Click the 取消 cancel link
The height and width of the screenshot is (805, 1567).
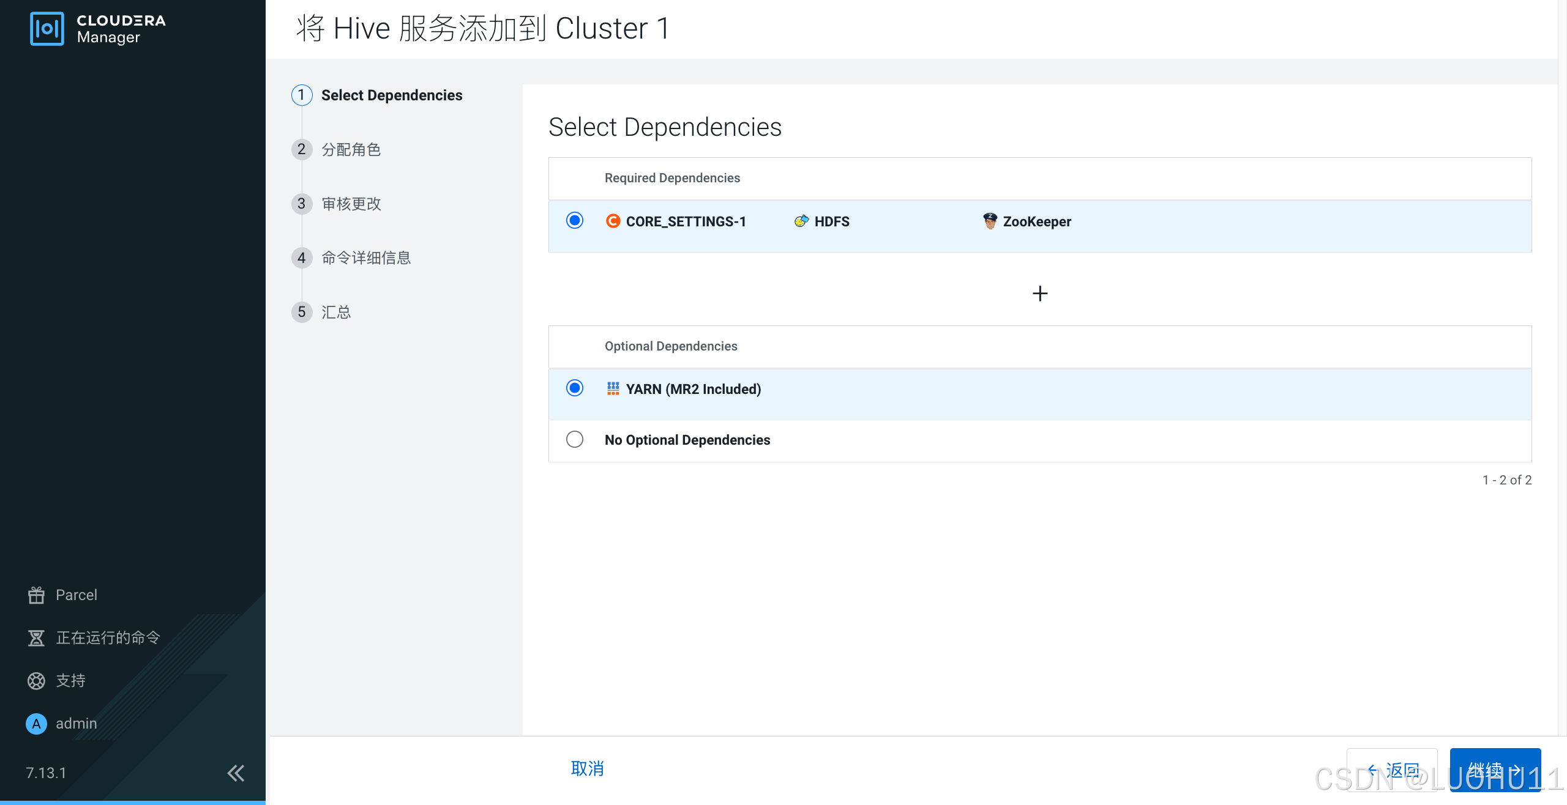pos(587,768)
